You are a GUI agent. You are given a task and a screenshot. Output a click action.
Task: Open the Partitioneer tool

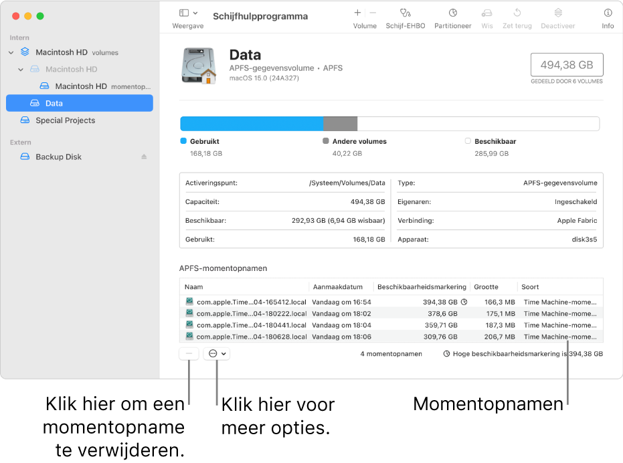(452, 13)
